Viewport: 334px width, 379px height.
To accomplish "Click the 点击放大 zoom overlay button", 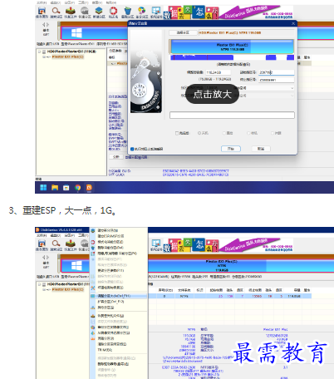I will tap(212, 94).
